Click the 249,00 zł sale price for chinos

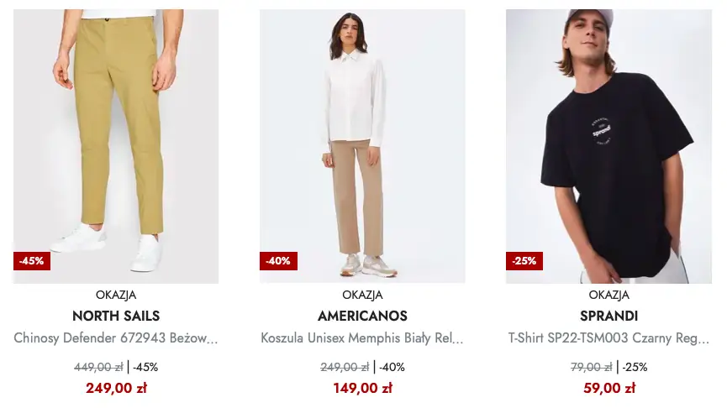[116, 388]
